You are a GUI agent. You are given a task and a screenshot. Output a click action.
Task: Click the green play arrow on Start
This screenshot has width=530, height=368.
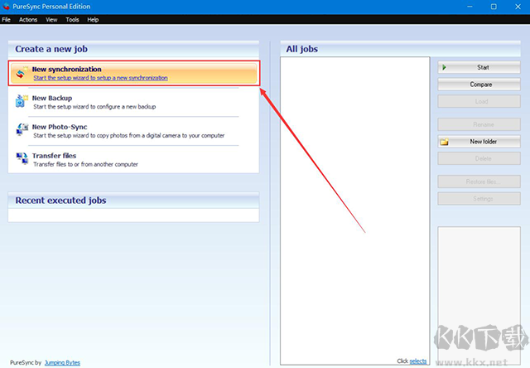(x=444, y=67)
